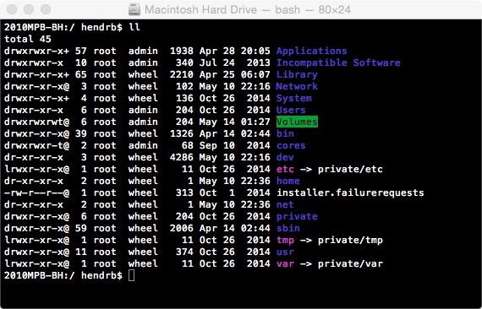Click the 'dev' directory name
The height and width of the screenshot is (309, 482).
click(285, 157)
